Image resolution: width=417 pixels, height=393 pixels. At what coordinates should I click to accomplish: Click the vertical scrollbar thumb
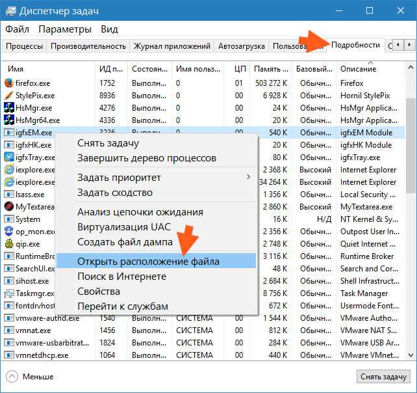click(x=411, y=145)
